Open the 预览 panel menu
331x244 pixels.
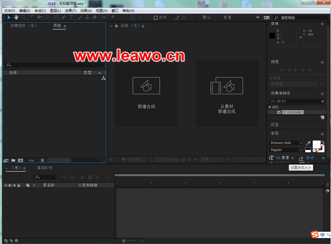(x=322, y=62)
